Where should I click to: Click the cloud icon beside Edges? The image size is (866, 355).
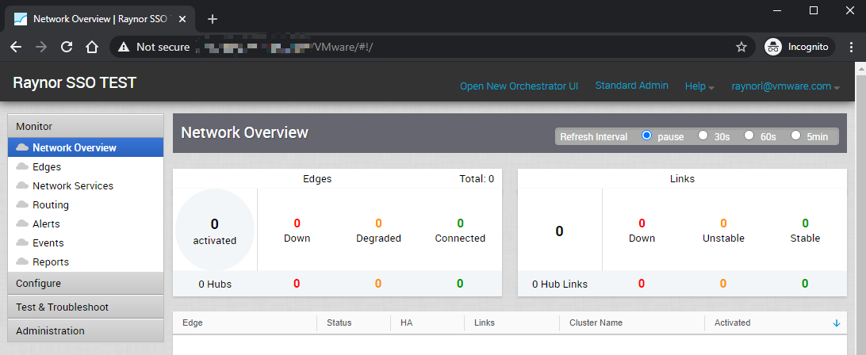(x=23, y=166)
